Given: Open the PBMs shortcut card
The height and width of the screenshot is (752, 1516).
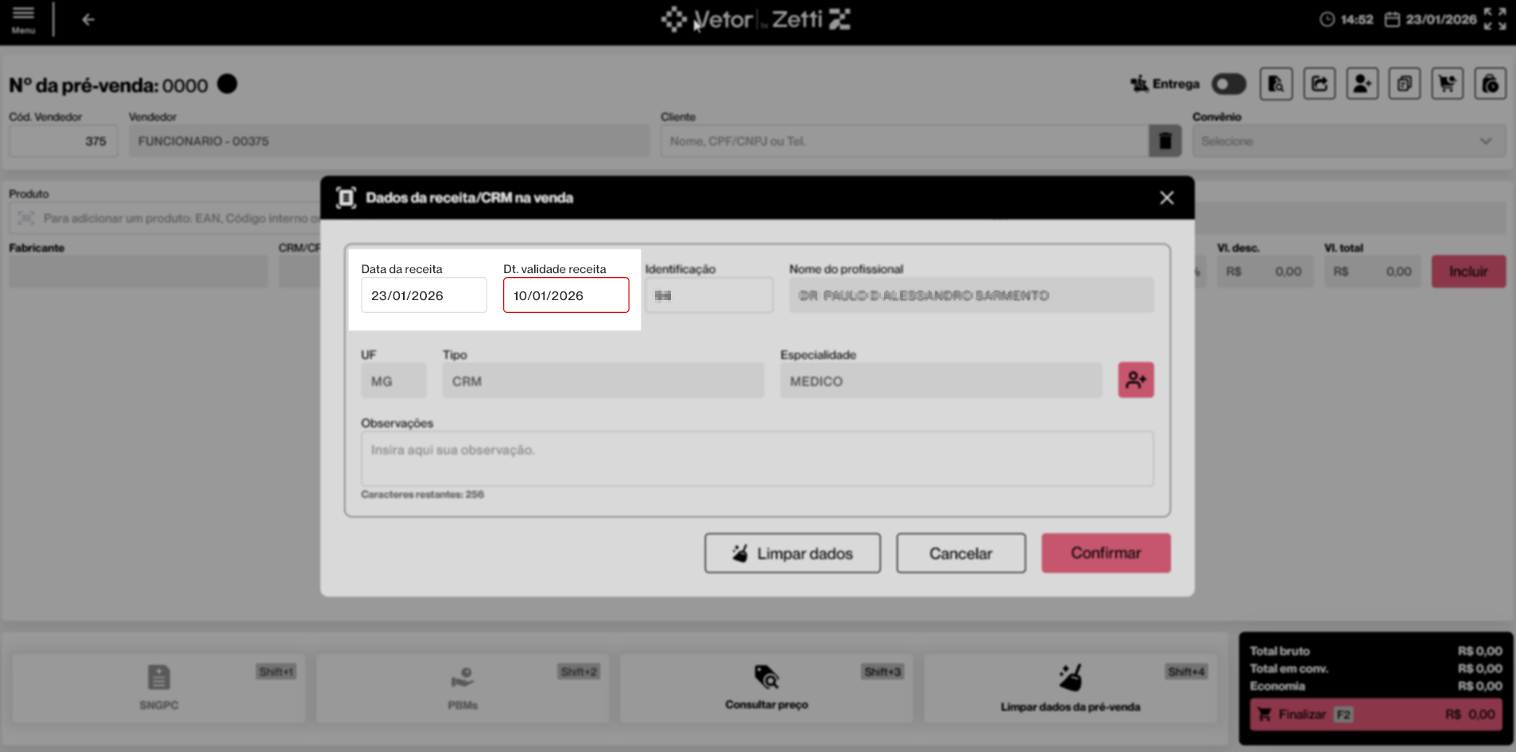Looking at the screenshot, I should (x=463, y=688).
